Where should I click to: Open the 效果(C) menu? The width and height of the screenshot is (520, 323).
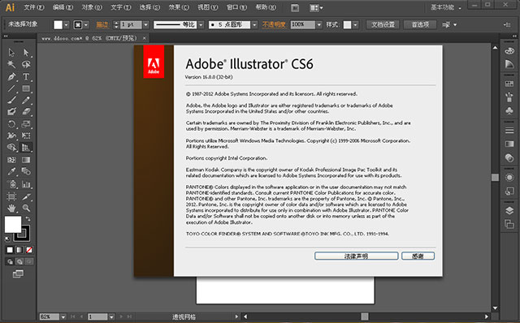click(179, 7)
